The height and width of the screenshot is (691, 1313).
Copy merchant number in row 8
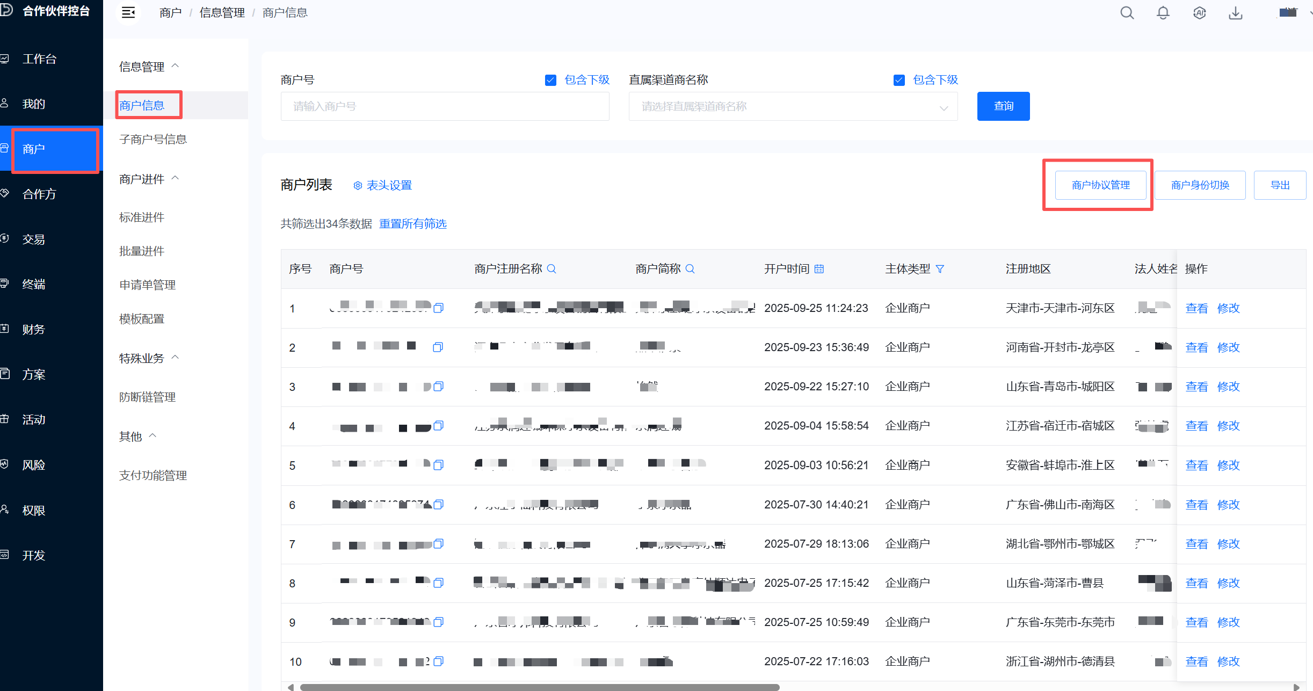pos(438,583)
